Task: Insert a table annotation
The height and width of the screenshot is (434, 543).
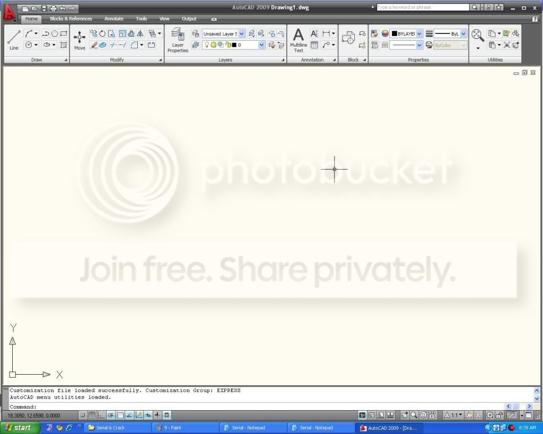Action: (314, 45)
